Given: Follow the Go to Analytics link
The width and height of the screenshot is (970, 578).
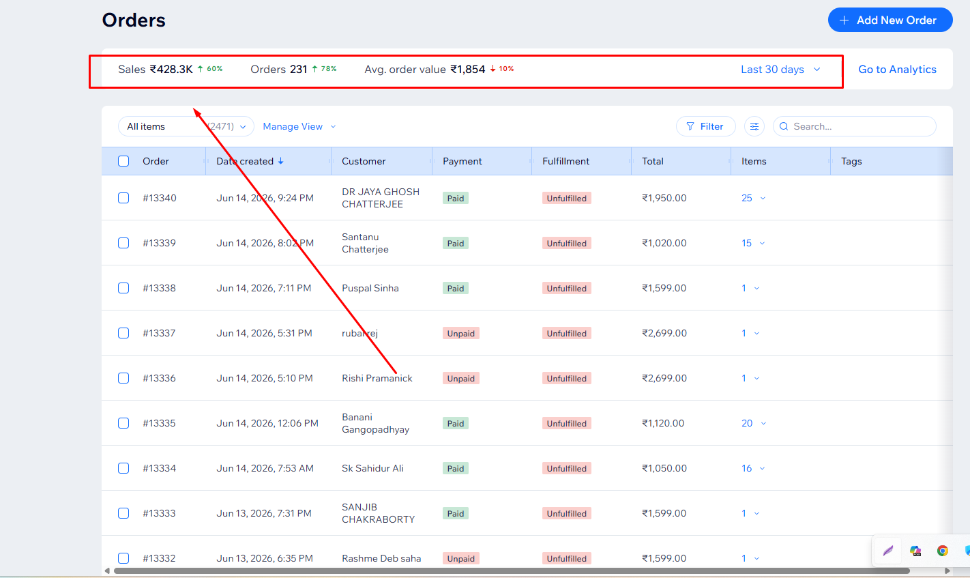Looking at the screenshot, I should (x=897, y=70).
